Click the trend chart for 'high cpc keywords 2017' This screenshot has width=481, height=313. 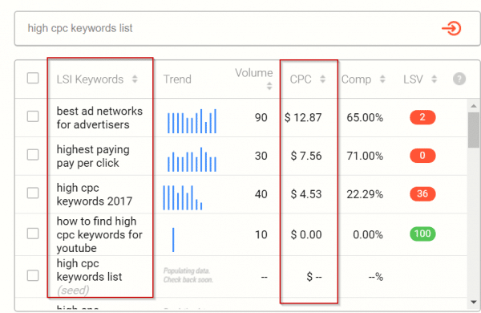click(183, 197)
